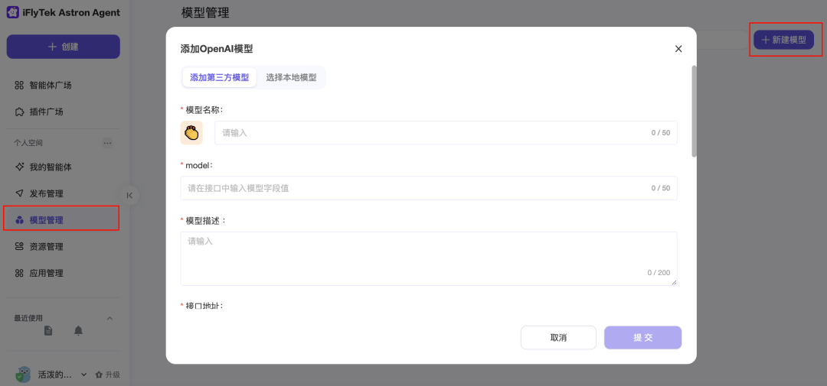Click the 最近使用 label

click(28, 318)
